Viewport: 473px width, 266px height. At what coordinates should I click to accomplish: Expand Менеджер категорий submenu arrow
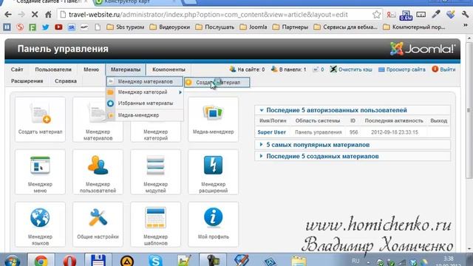(x=180, y=92)
